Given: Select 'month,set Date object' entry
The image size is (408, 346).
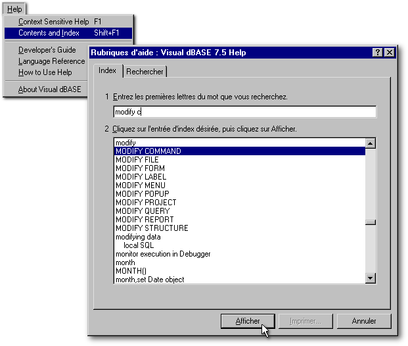Looking at the screenshot, I should click(x=240, y=280).
